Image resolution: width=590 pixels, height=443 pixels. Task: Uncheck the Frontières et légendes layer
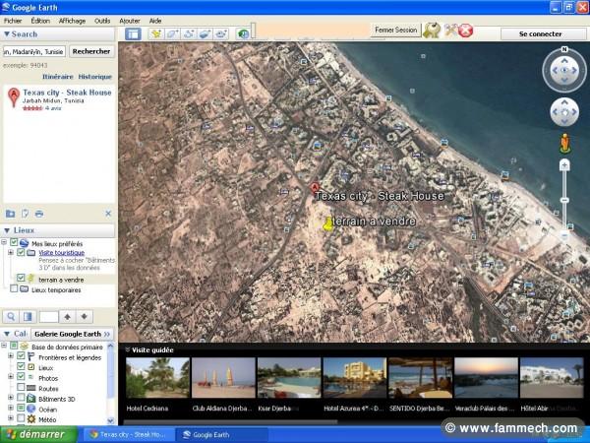21,356
